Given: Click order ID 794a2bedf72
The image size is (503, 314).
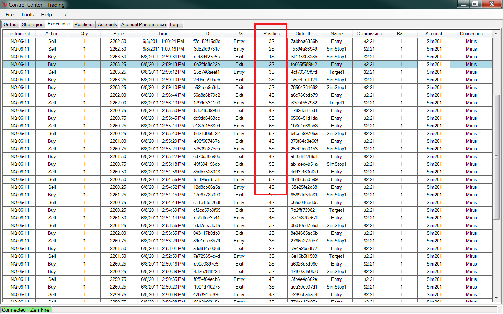Looking at the screenshot, I should [x=304, y=248].
